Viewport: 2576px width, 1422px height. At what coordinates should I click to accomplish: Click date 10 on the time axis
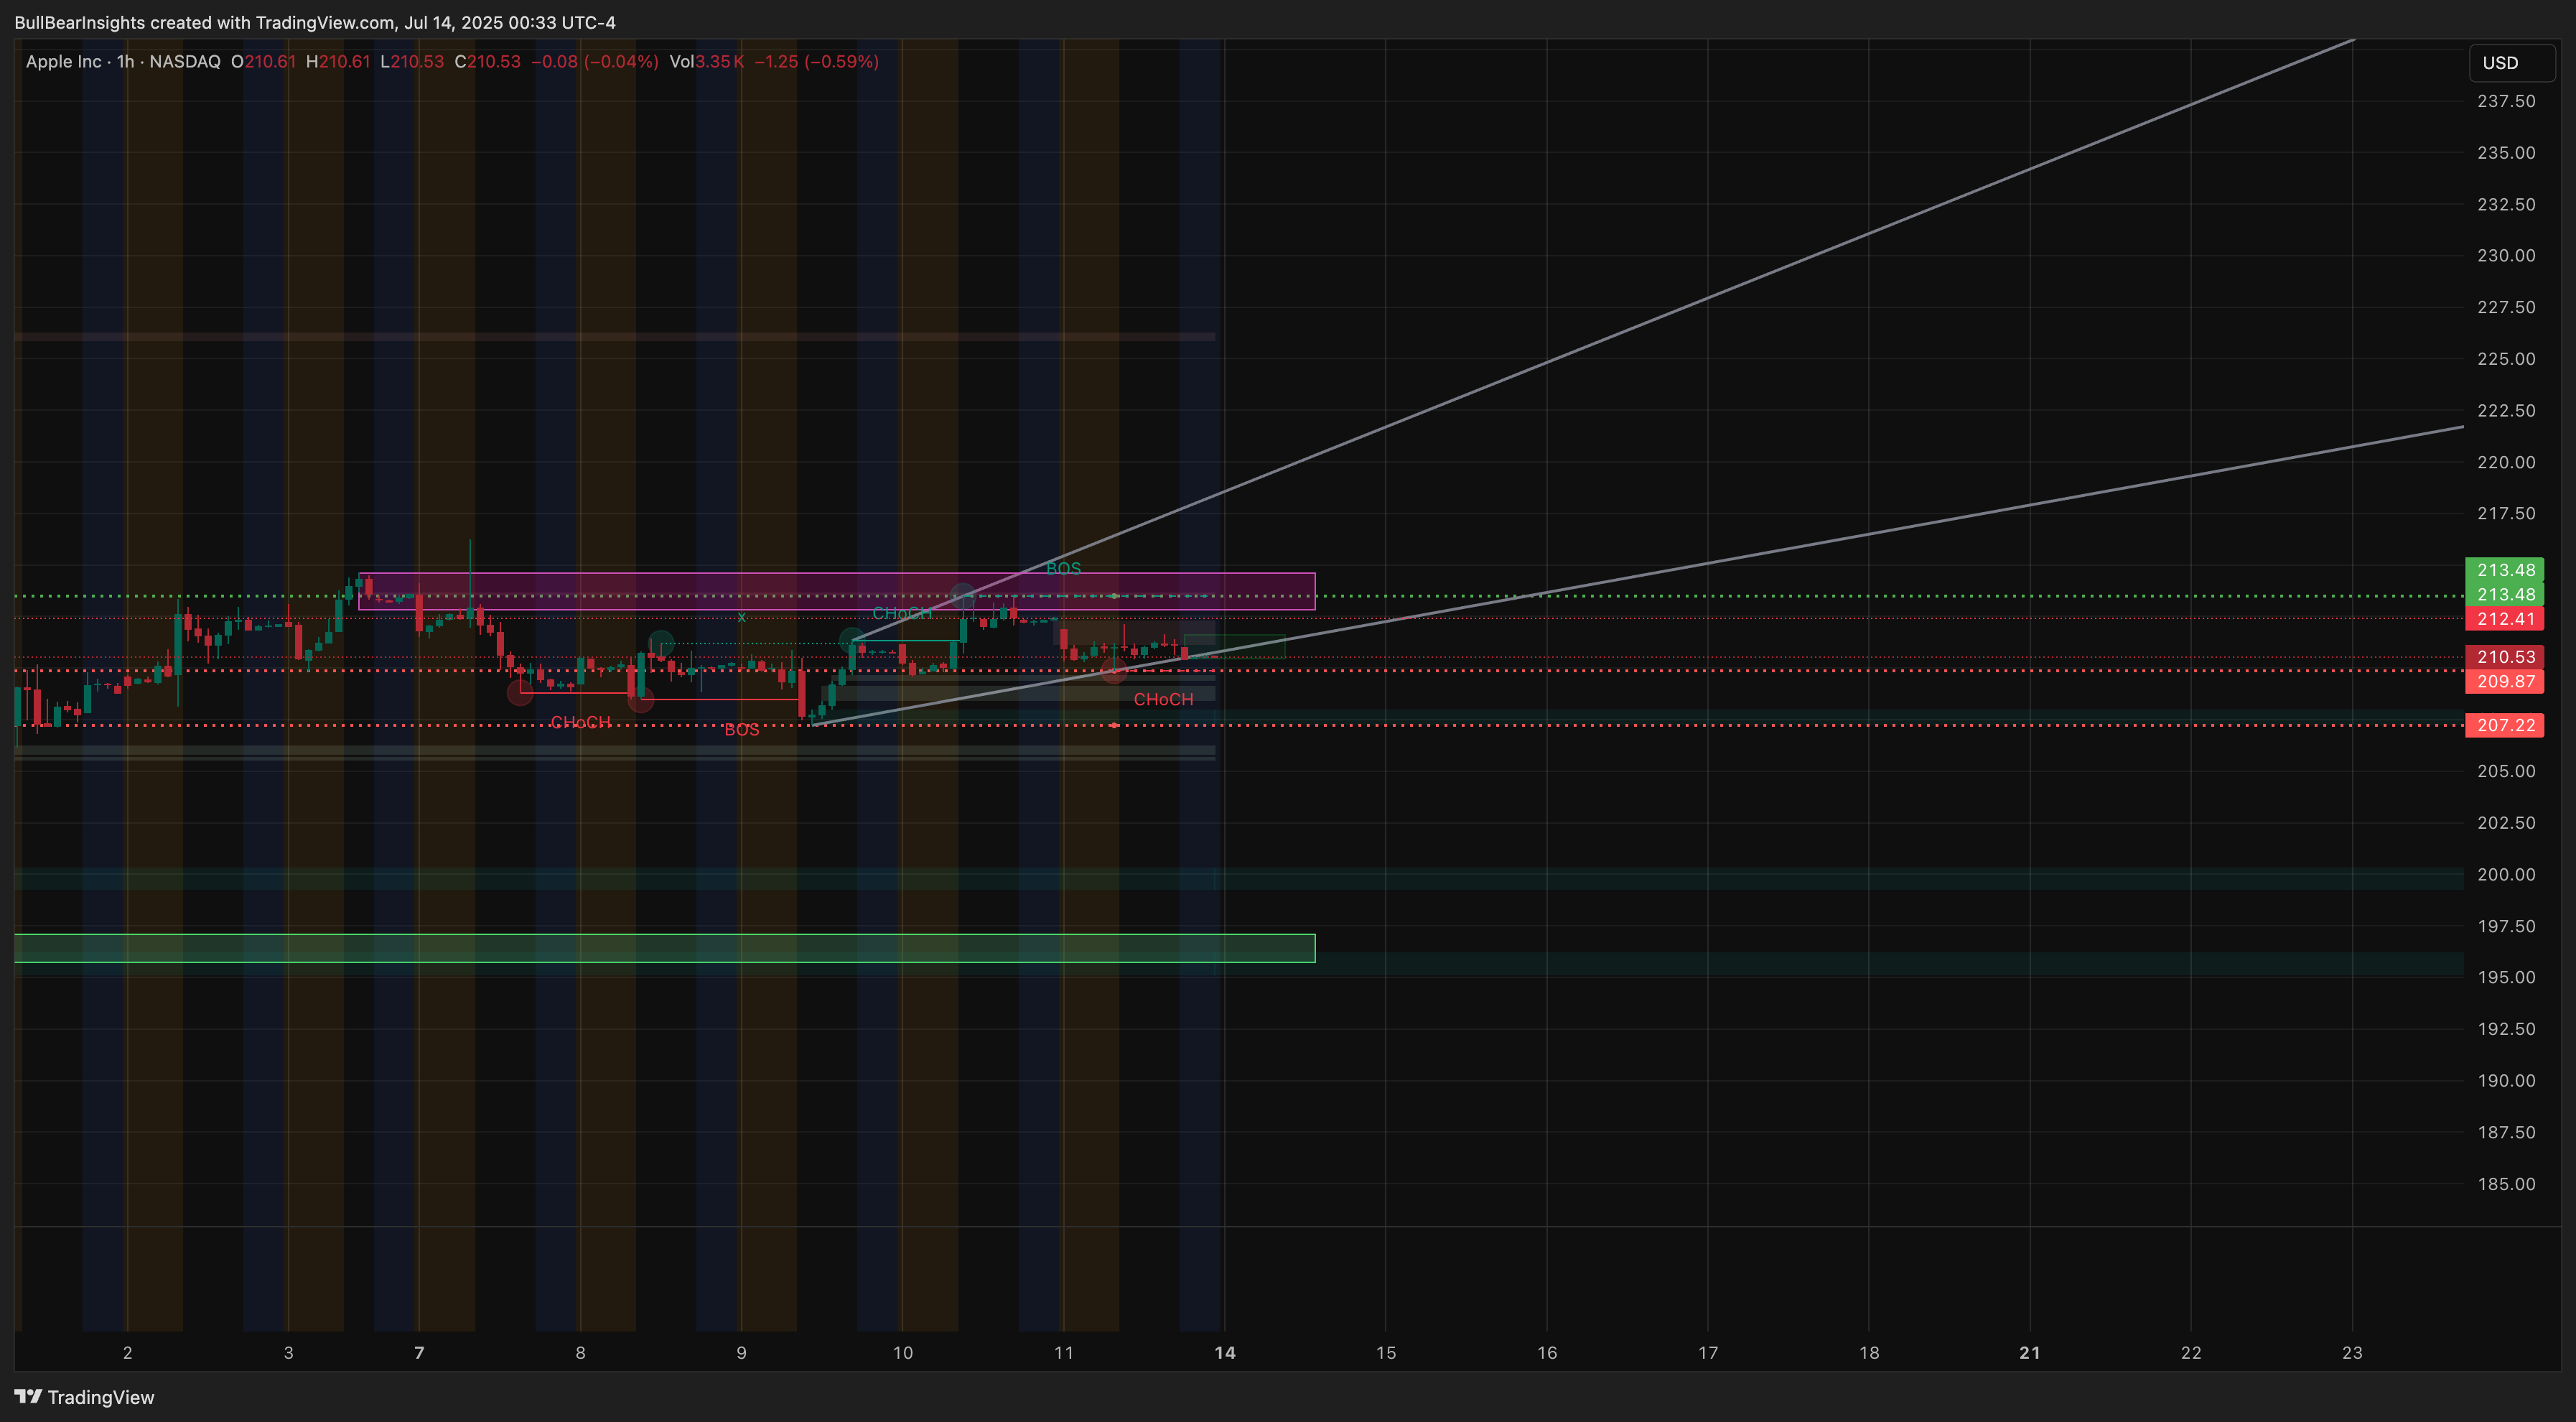click(902, 1353)
